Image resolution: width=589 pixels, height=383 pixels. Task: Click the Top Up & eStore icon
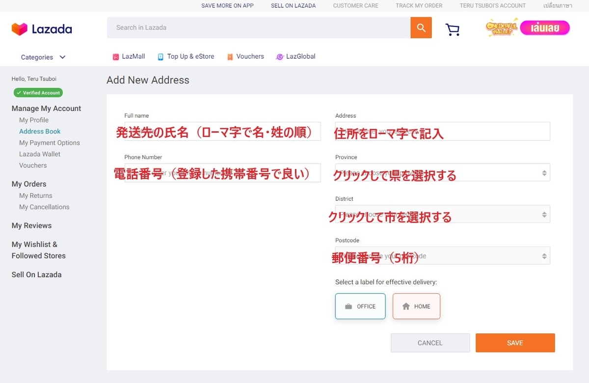click(161, 57)
